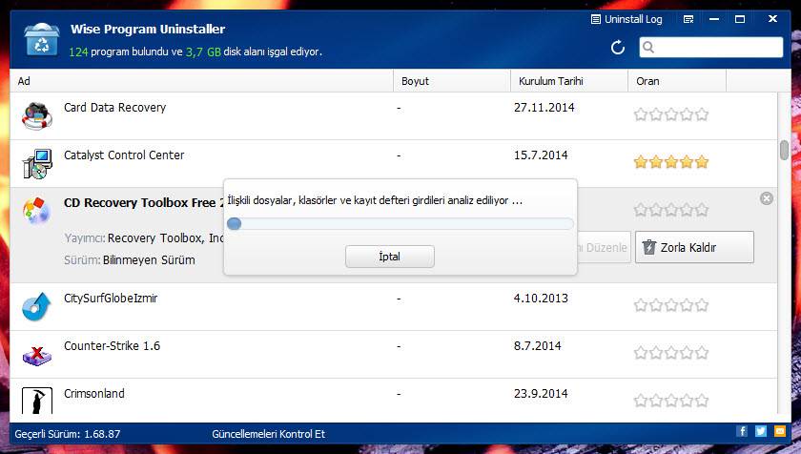
Task: Rate Card Data Recovery five stars
Action: click(x=702, y=114)
